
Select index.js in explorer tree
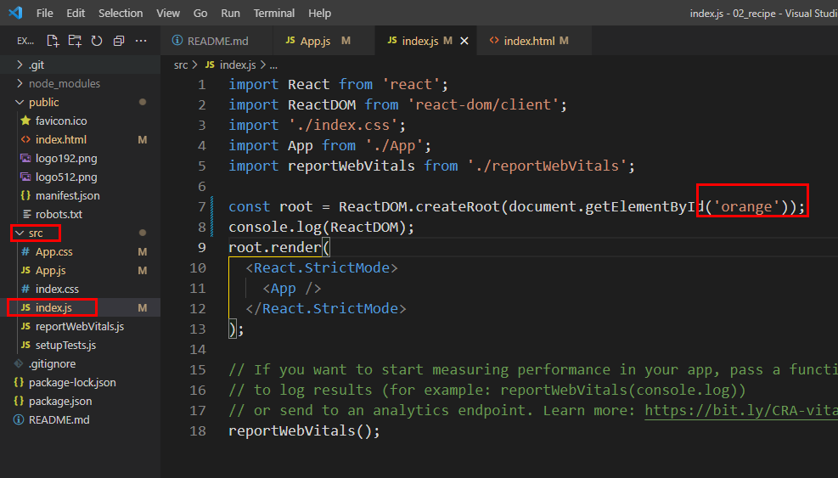click(80, 307)
